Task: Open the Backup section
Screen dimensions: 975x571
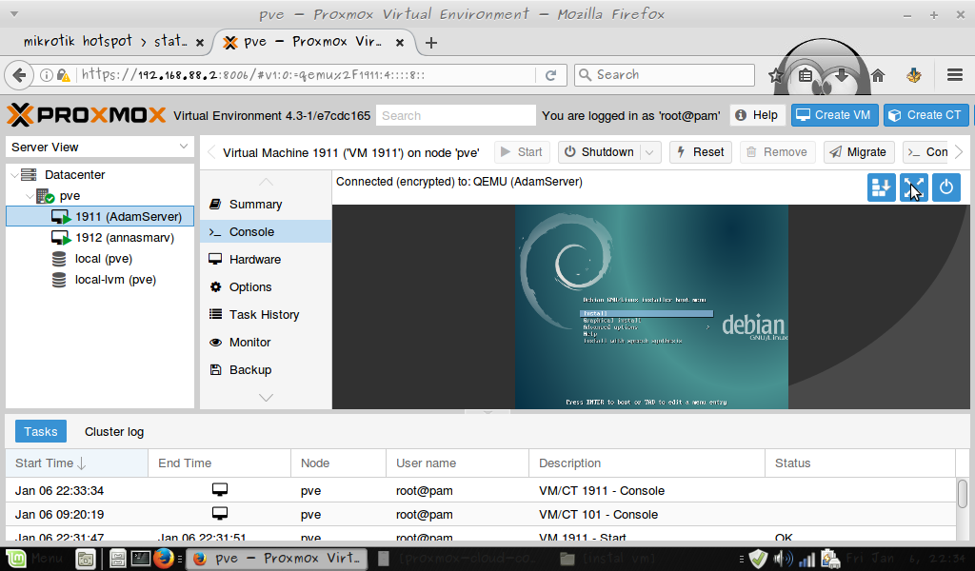Action: coord(266,369)
